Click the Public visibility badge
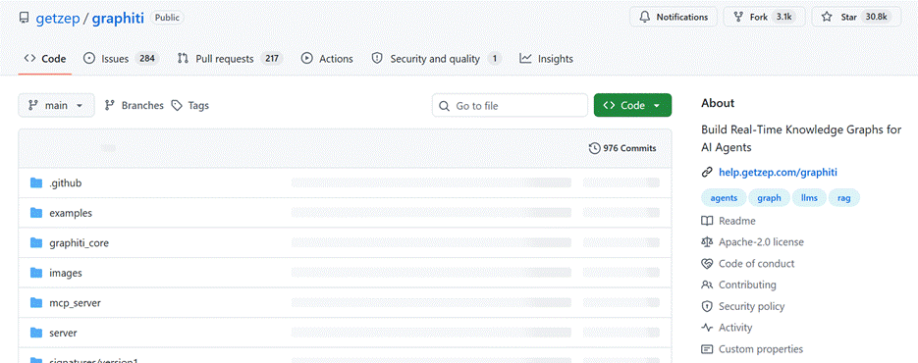The height and width of the screenshot is (363, 918). [x=168, y=18]
